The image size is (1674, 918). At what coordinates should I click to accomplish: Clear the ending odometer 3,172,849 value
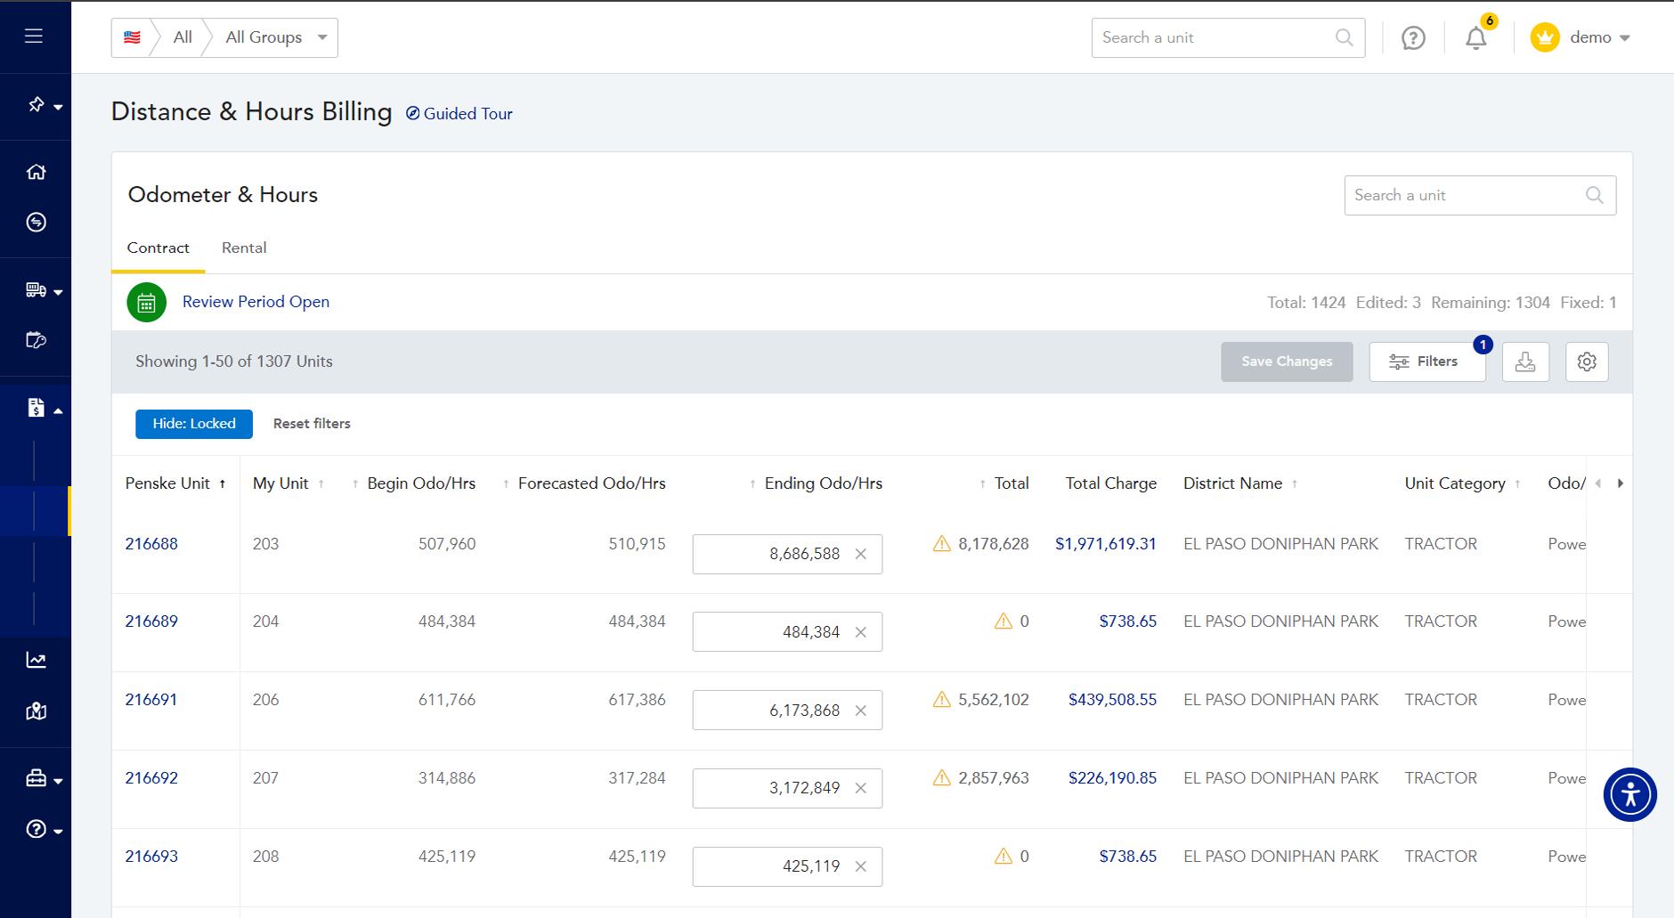(x=861, y=788)
